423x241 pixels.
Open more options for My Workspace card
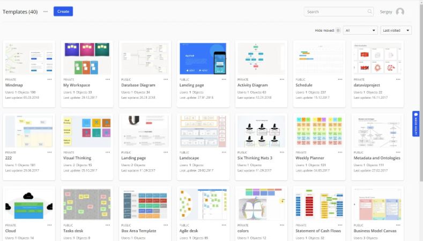pyautogui.click(x=108, y=79)
